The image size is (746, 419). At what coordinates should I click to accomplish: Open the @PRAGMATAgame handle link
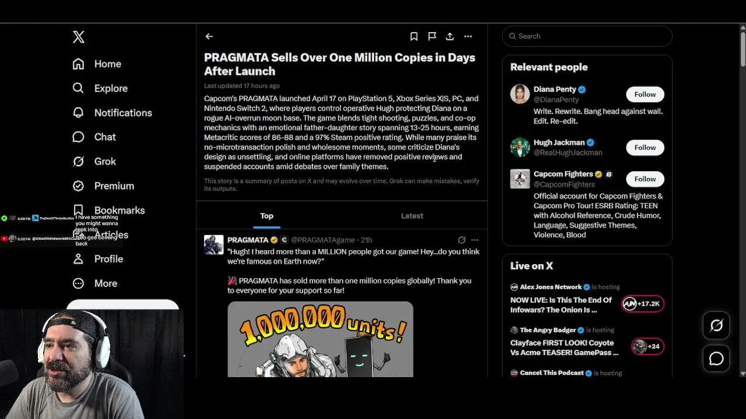[x=323, y=240]
